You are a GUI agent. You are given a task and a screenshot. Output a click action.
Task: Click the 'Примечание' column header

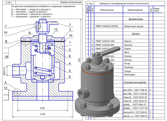(156, 10)
